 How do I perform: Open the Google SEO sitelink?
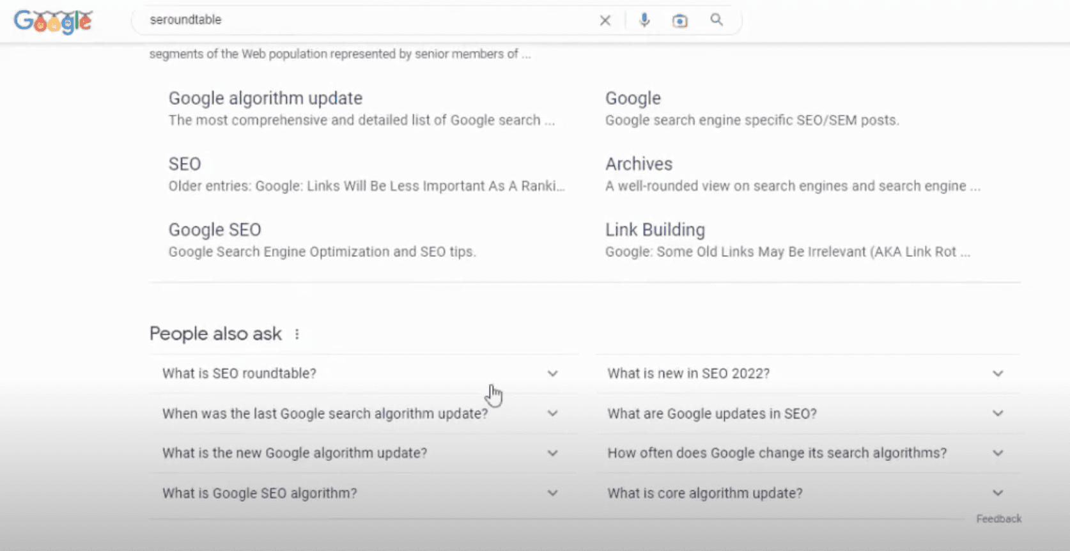coord(215,230)
